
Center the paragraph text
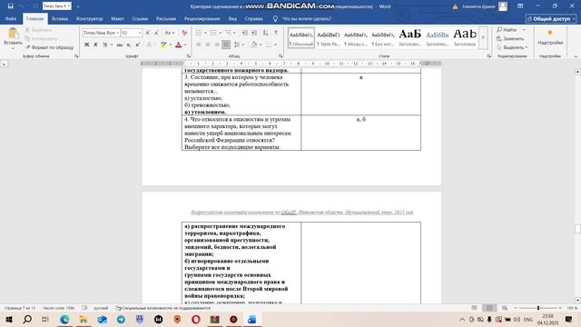click(x=208, y=45)
